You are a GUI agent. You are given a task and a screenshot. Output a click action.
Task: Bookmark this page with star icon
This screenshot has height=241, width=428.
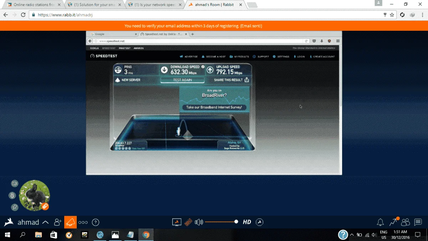pyautogui.click(x=392, y=15)
